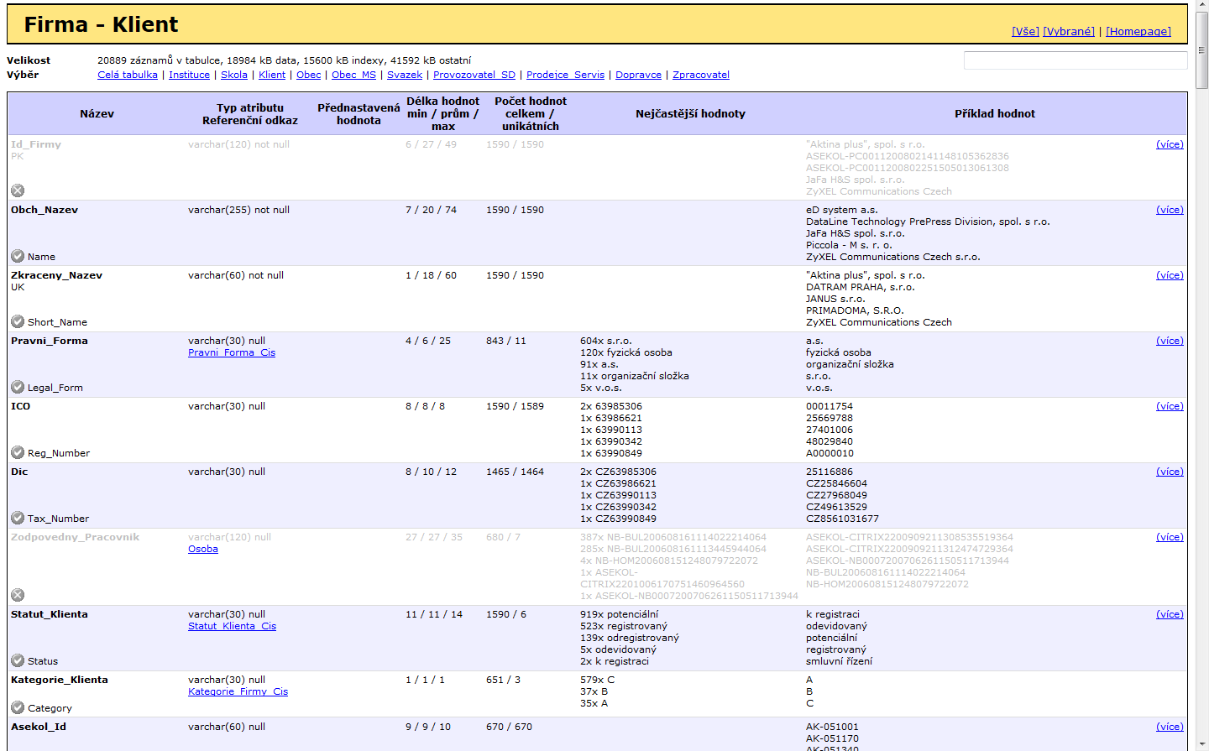Select the Celá tabulka filter link
The image size is (1209, 751).
(128, 75)
